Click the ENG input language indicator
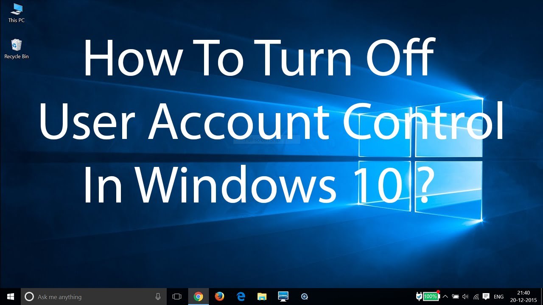The image size is (543, 305). (499, 297)
